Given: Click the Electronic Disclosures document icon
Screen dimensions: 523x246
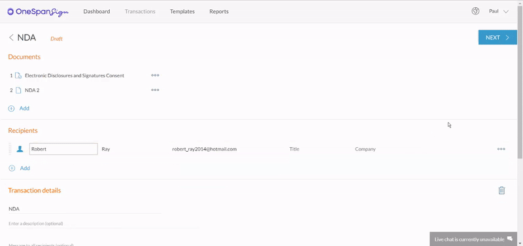Looking at the screenshot, I should coord(18,76).
